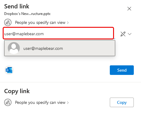Open the Outlook icon
Image resolution: width=141 pixels, height=114 pixels.
click(x=9, y=70)
